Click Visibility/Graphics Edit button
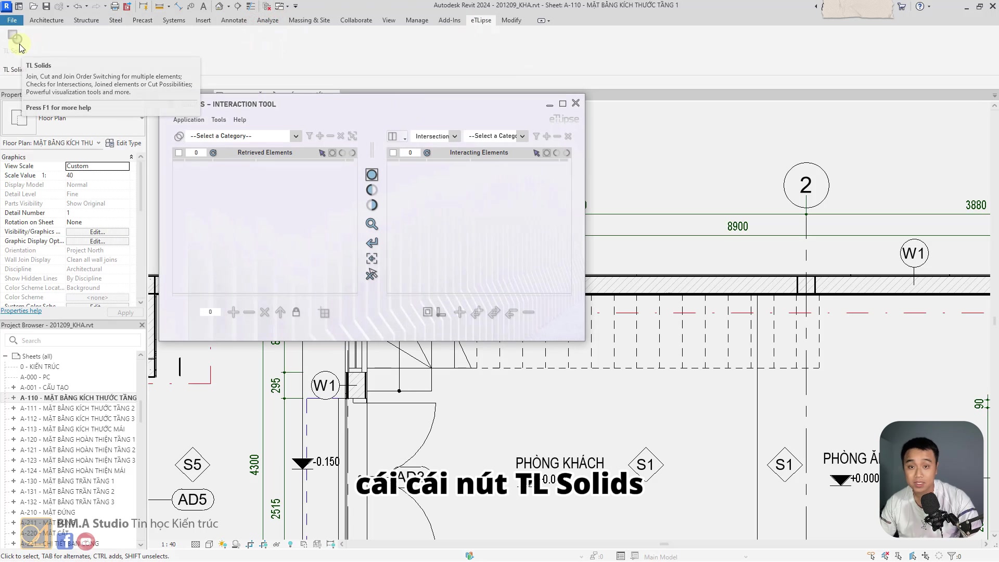Screen dimensions: 999x562 [x=97, y=232]
